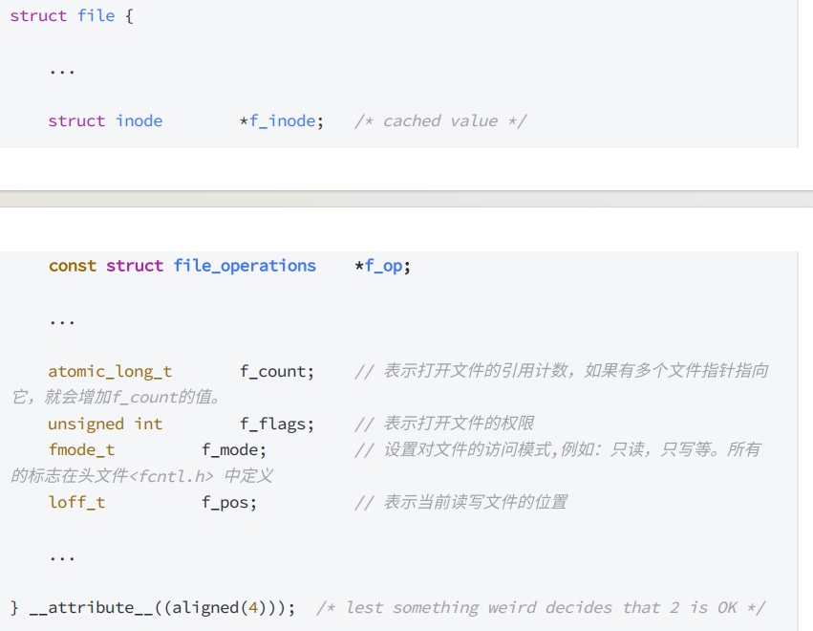Image resolution: width=813 pixels, height=631 pixels.
Task: Click the ellipsis line below 'f_pos;'
Action: 62,558
